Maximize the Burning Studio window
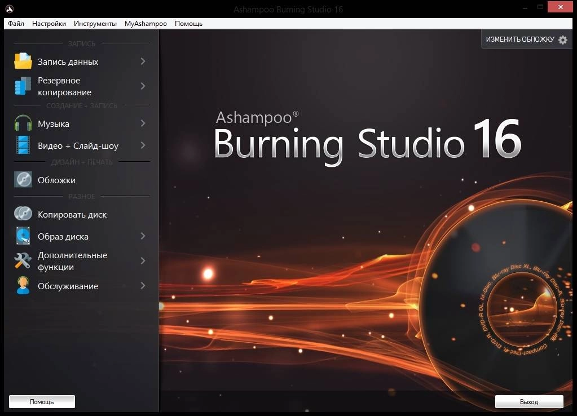 click(540, 7)
